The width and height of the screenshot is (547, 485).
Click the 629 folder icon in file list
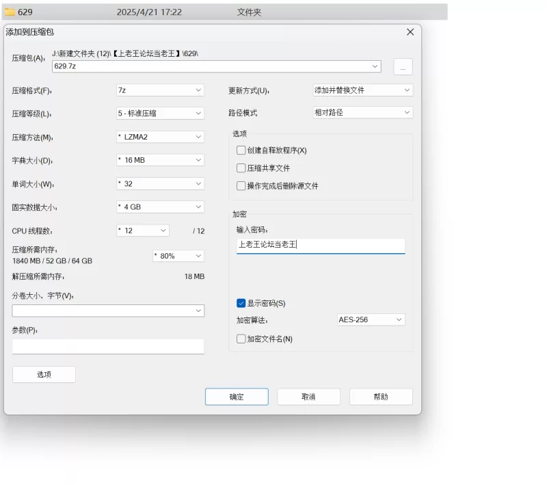point(10,12)
